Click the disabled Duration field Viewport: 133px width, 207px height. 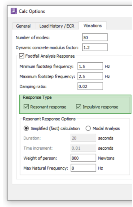tap(83, 138)
